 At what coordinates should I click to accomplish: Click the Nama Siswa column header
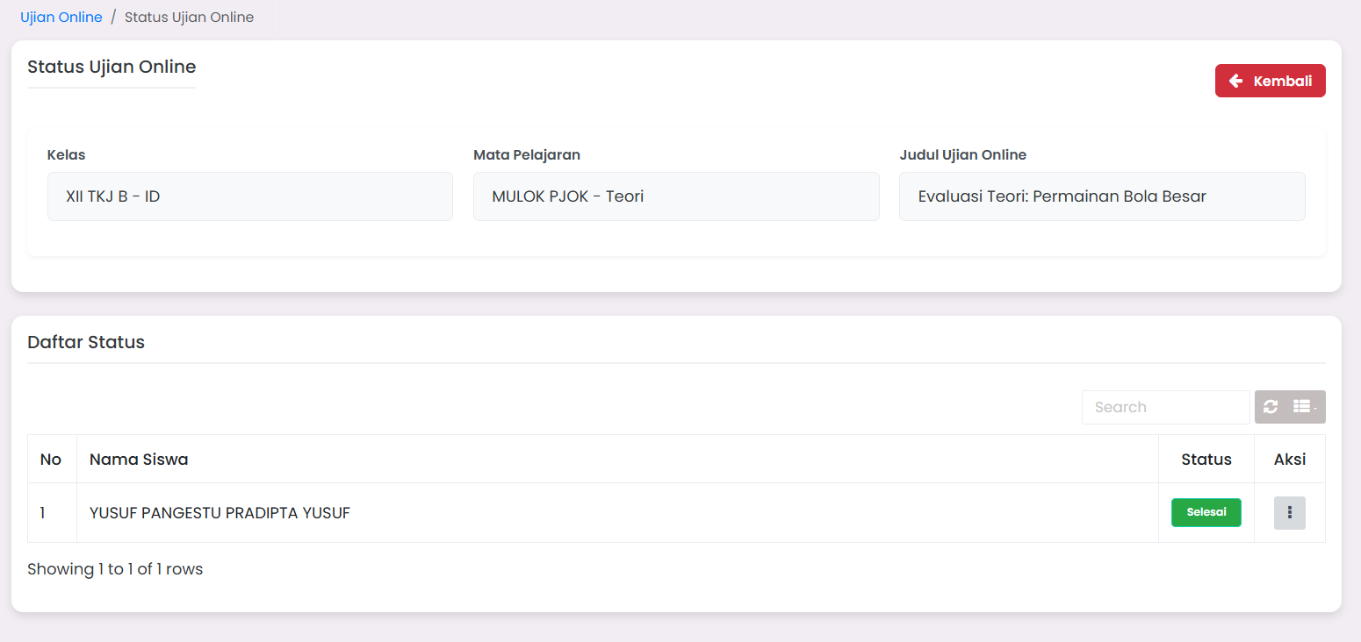coord(139,459)
